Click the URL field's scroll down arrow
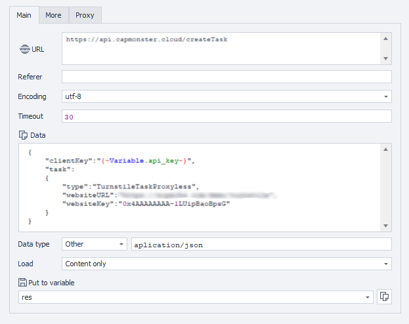 [386, 59]
